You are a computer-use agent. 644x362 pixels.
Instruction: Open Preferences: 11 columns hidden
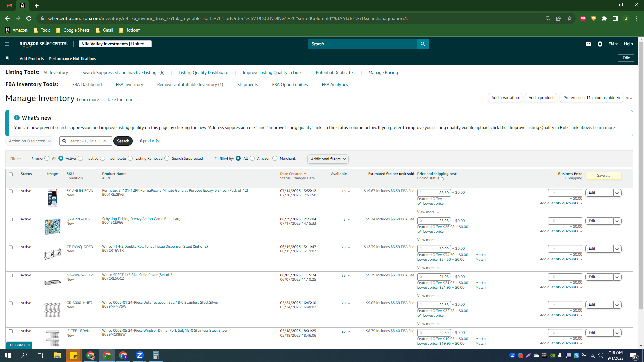591,98
